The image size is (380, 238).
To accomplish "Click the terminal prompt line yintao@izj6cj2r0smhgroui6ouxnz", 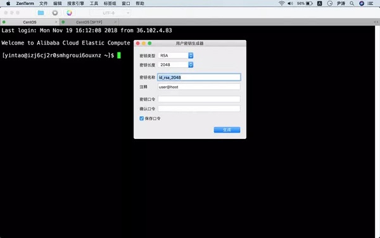I will pyautogui.click(x=58, y=55).
